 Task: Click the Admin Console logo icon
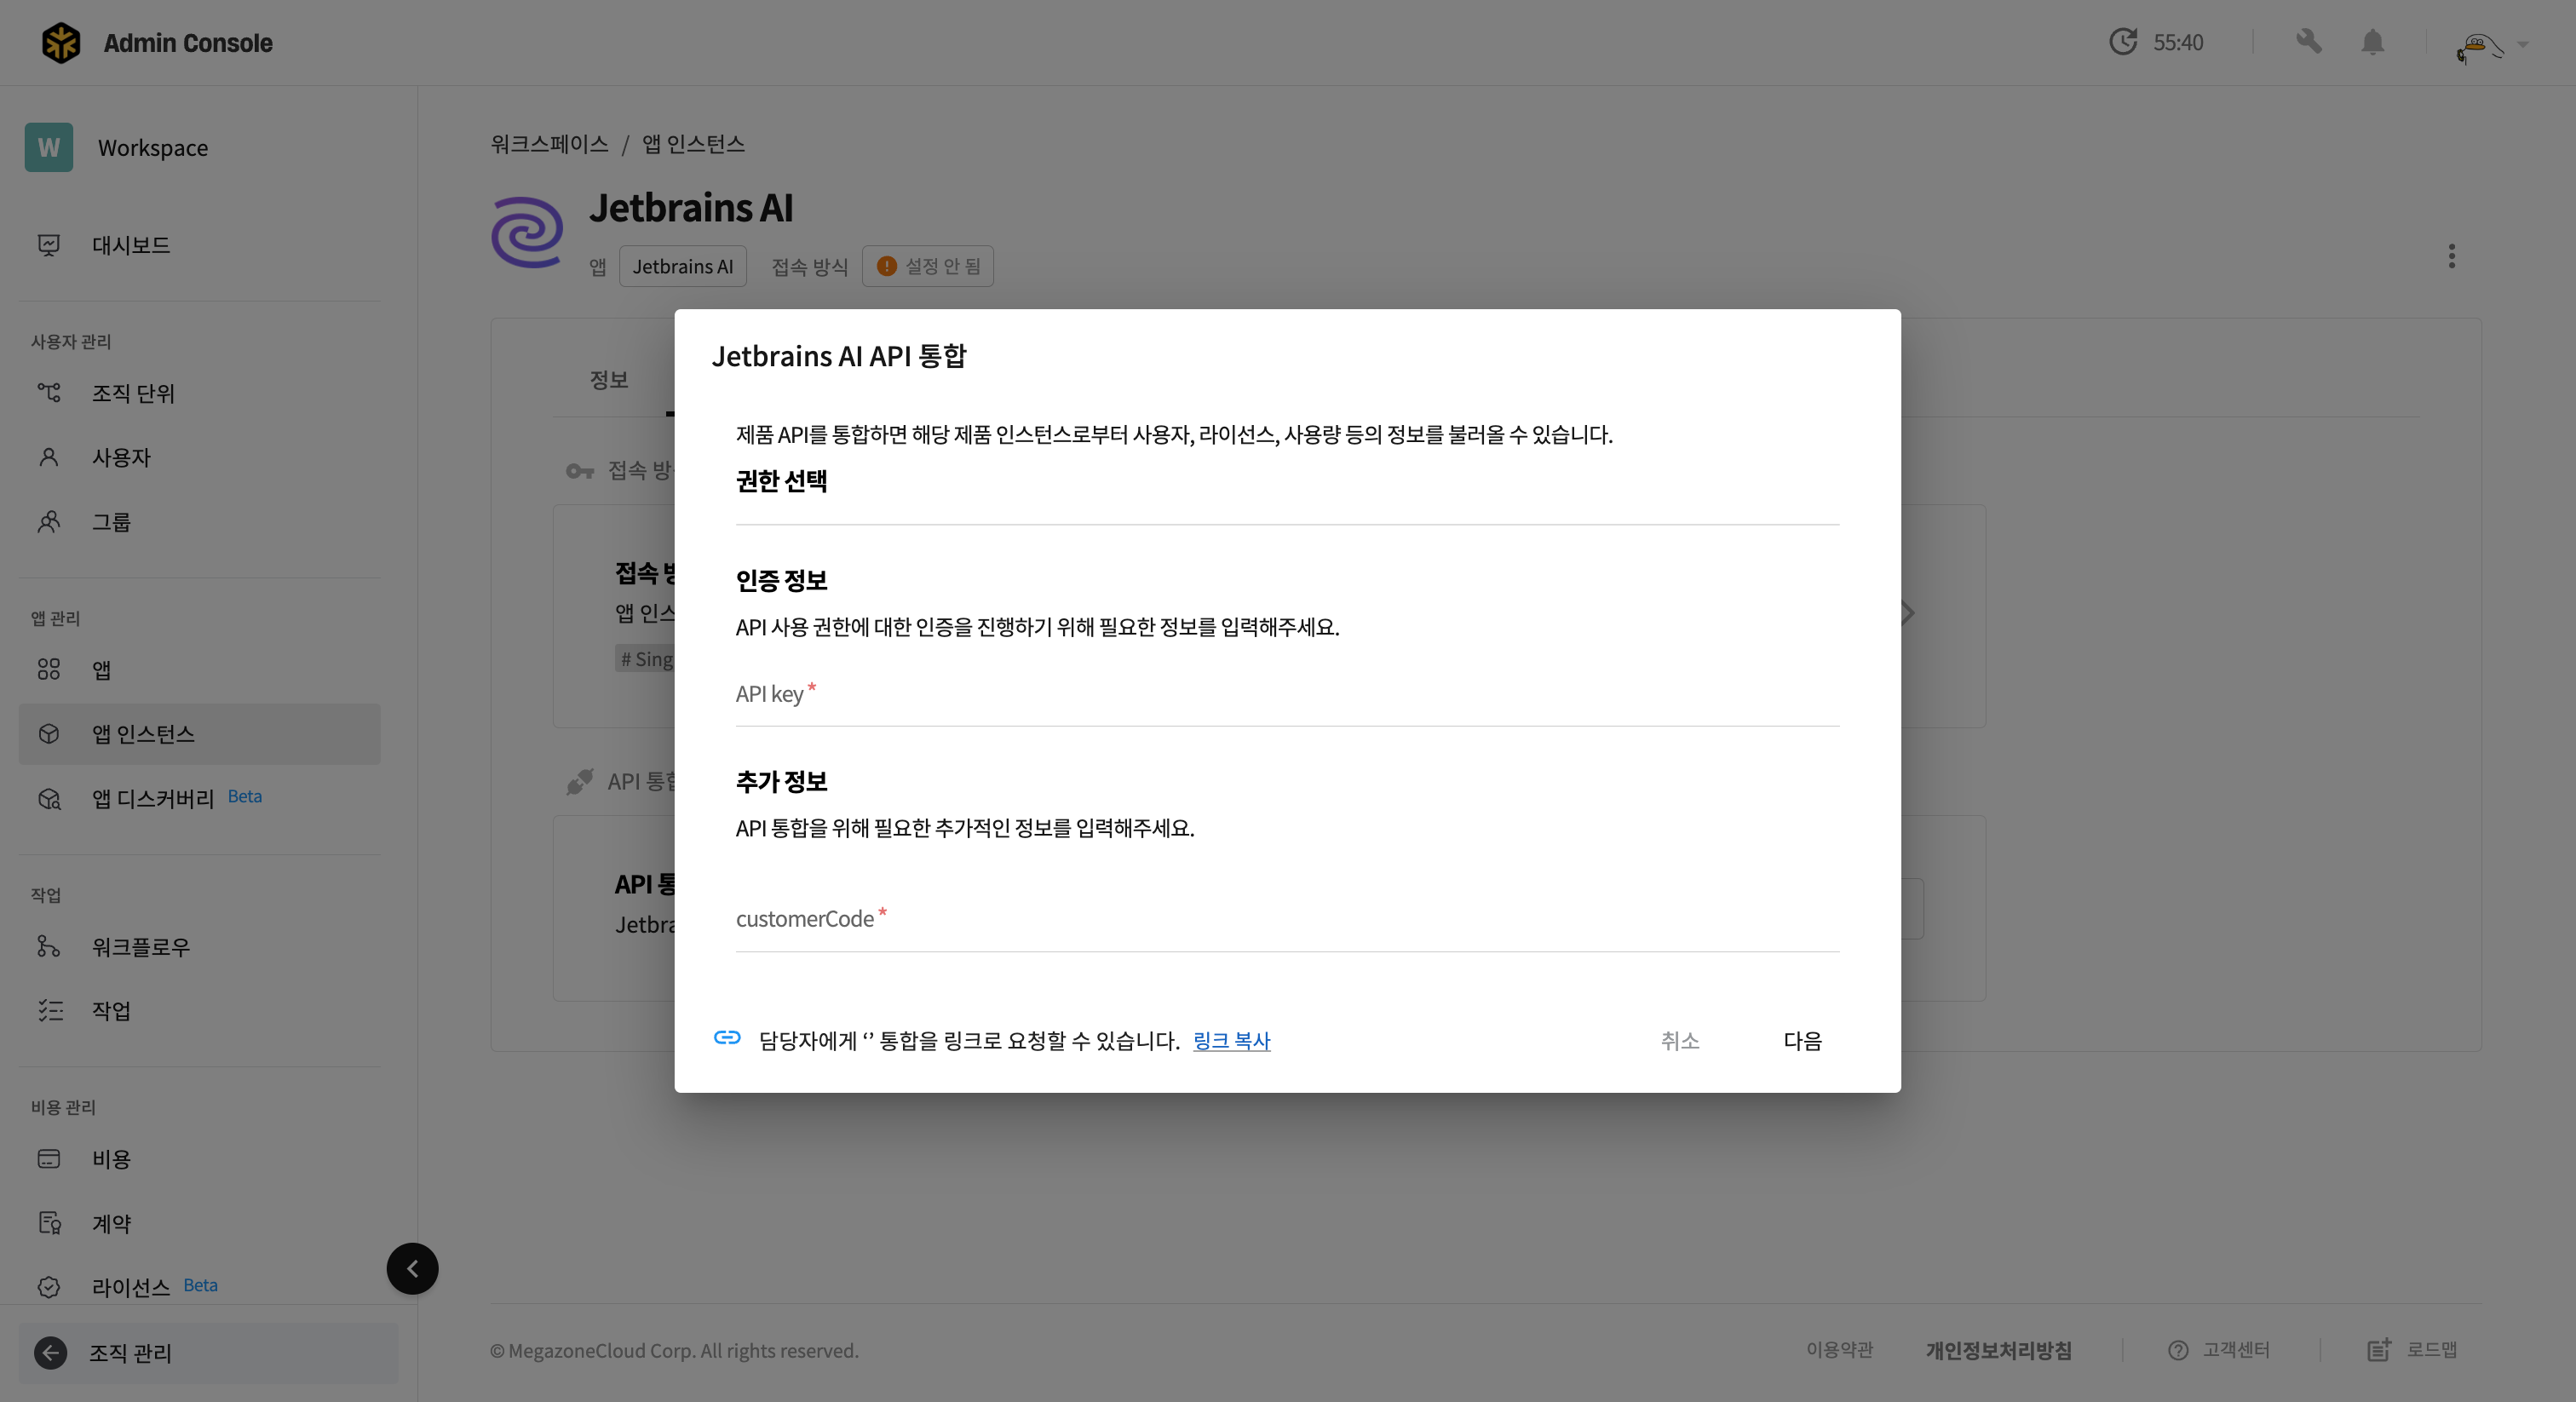(x=61, y=43)
